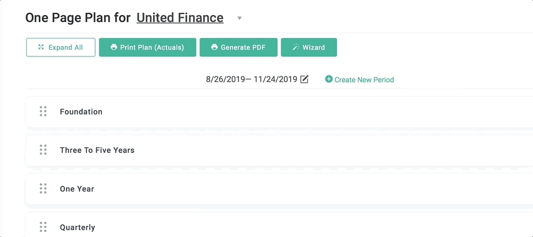
Task: Click the edit period pencil icon
Action: (305, 80)
